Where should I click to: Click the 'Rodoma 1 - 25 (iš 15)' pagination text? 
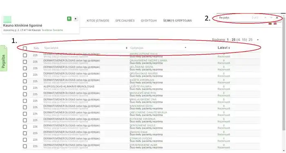(x=229, y=40)
